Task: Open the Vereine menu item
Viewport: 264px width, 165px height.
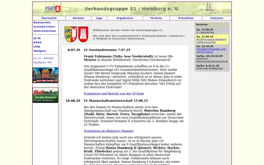Action: click(78, 18)
